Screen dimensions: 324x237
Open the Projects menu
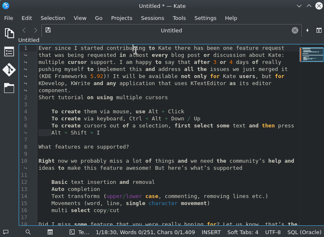point(121,18)
